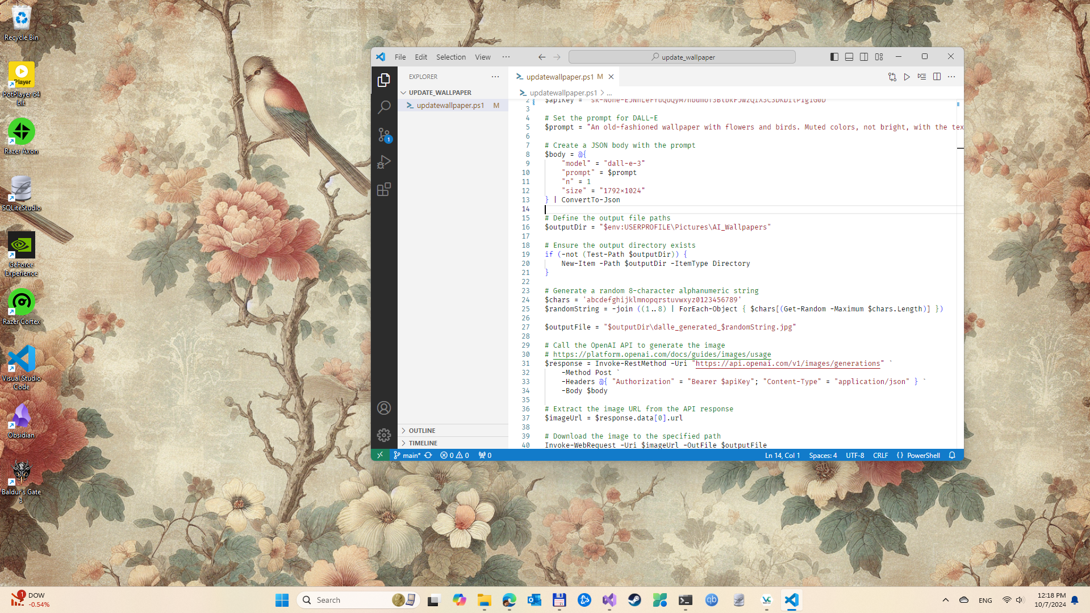Expand the OUTLINE section

click(x=422, y=431)
